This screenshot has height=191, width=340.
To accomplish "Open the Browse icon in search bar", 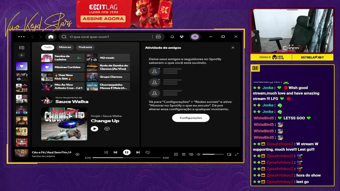I will (x=158, y=37).
